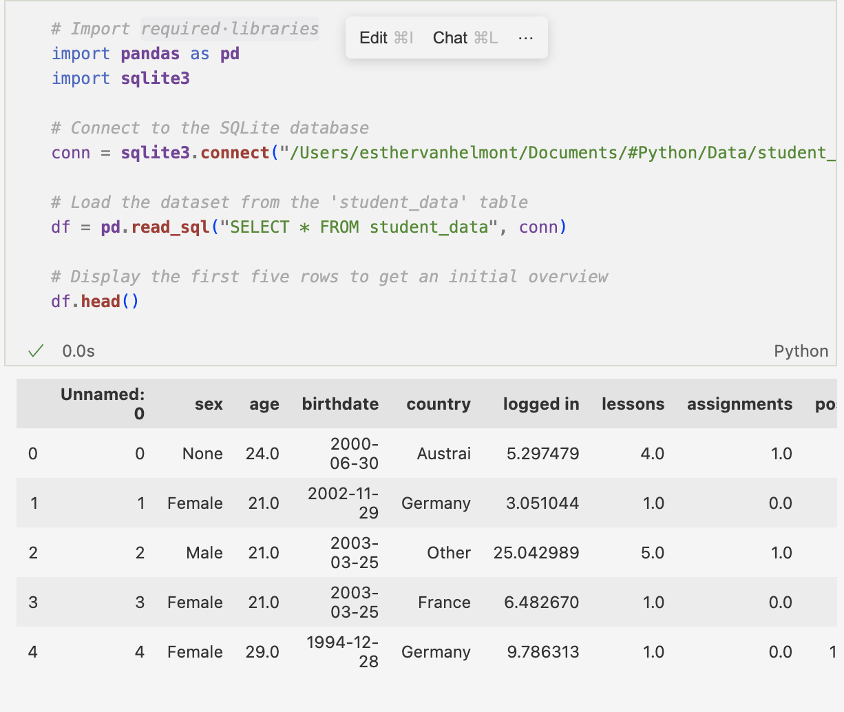Click the 'sex' column header
Viewport: 844px width, 712px height.
pos(209,404)
